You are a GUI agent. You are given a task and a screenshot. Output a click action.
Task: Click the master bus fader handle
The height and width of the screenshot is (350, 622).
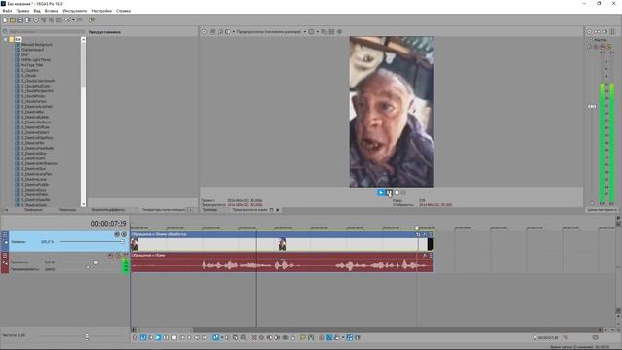click(592, 106)
